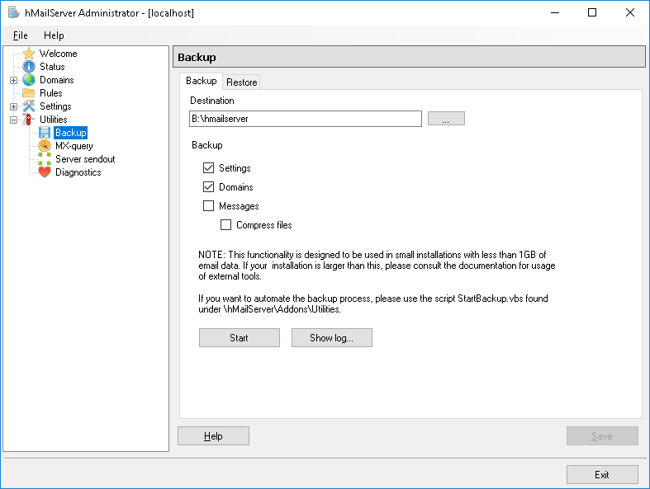The height and width of the screenshot is (489, 650).
Task: Select Status in the navigation tree
Action: (52, 67)
